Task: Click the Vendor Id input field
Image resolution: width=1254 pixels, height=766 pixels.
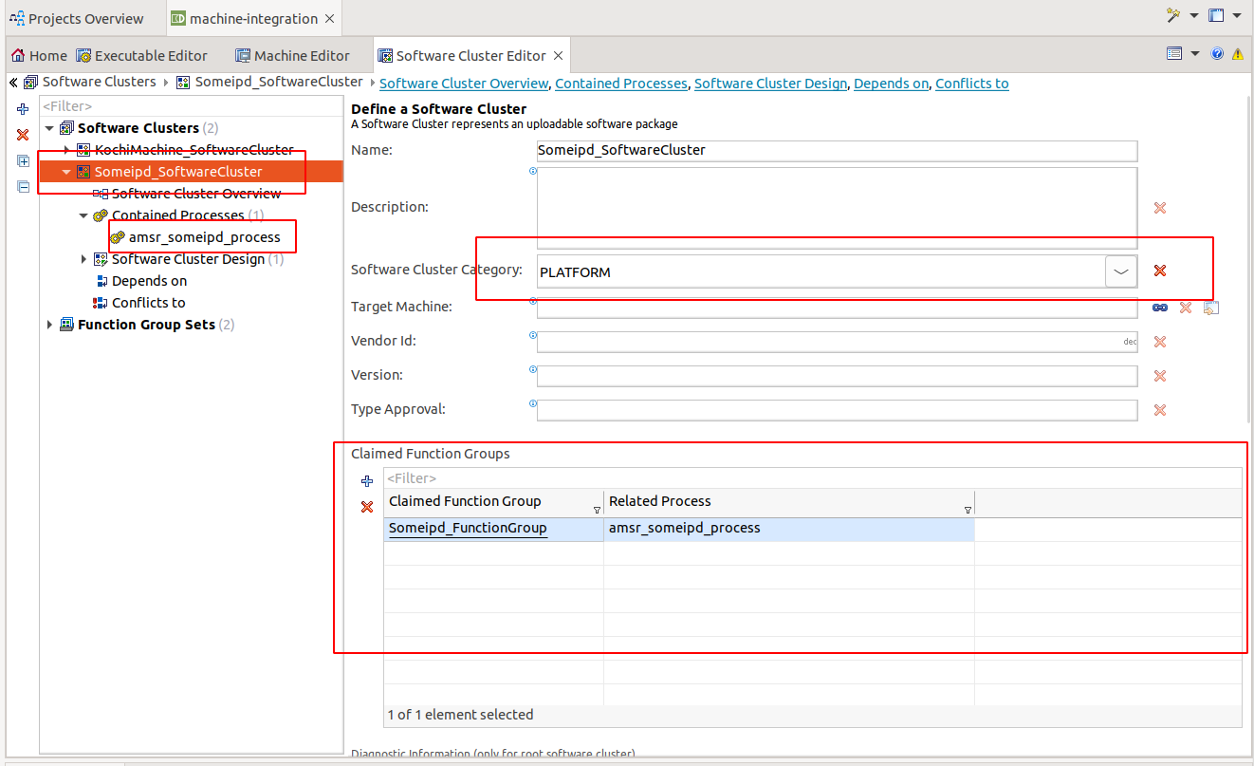Action: [x=837, y=342]
